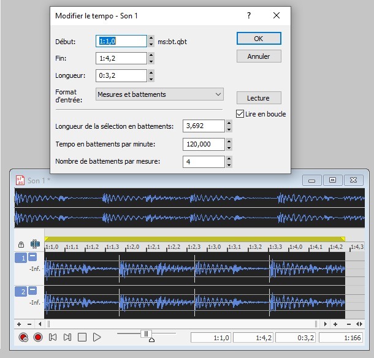This screenshot has height=358, width=374.
Task: Click the arm-record icon with clock badge
Action: coord(23,337)
